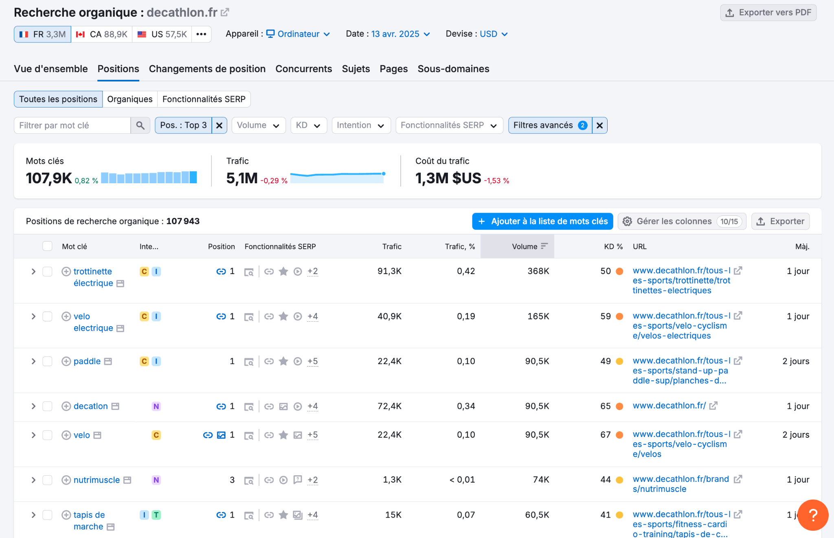Click the link icon in tapis de marche position
This screenshot has width=834, height=538.
click(x=221, y=515)
